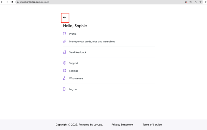Click the red blocked-content icon in address bar
The image size is (207, 130).
[186, 2]
